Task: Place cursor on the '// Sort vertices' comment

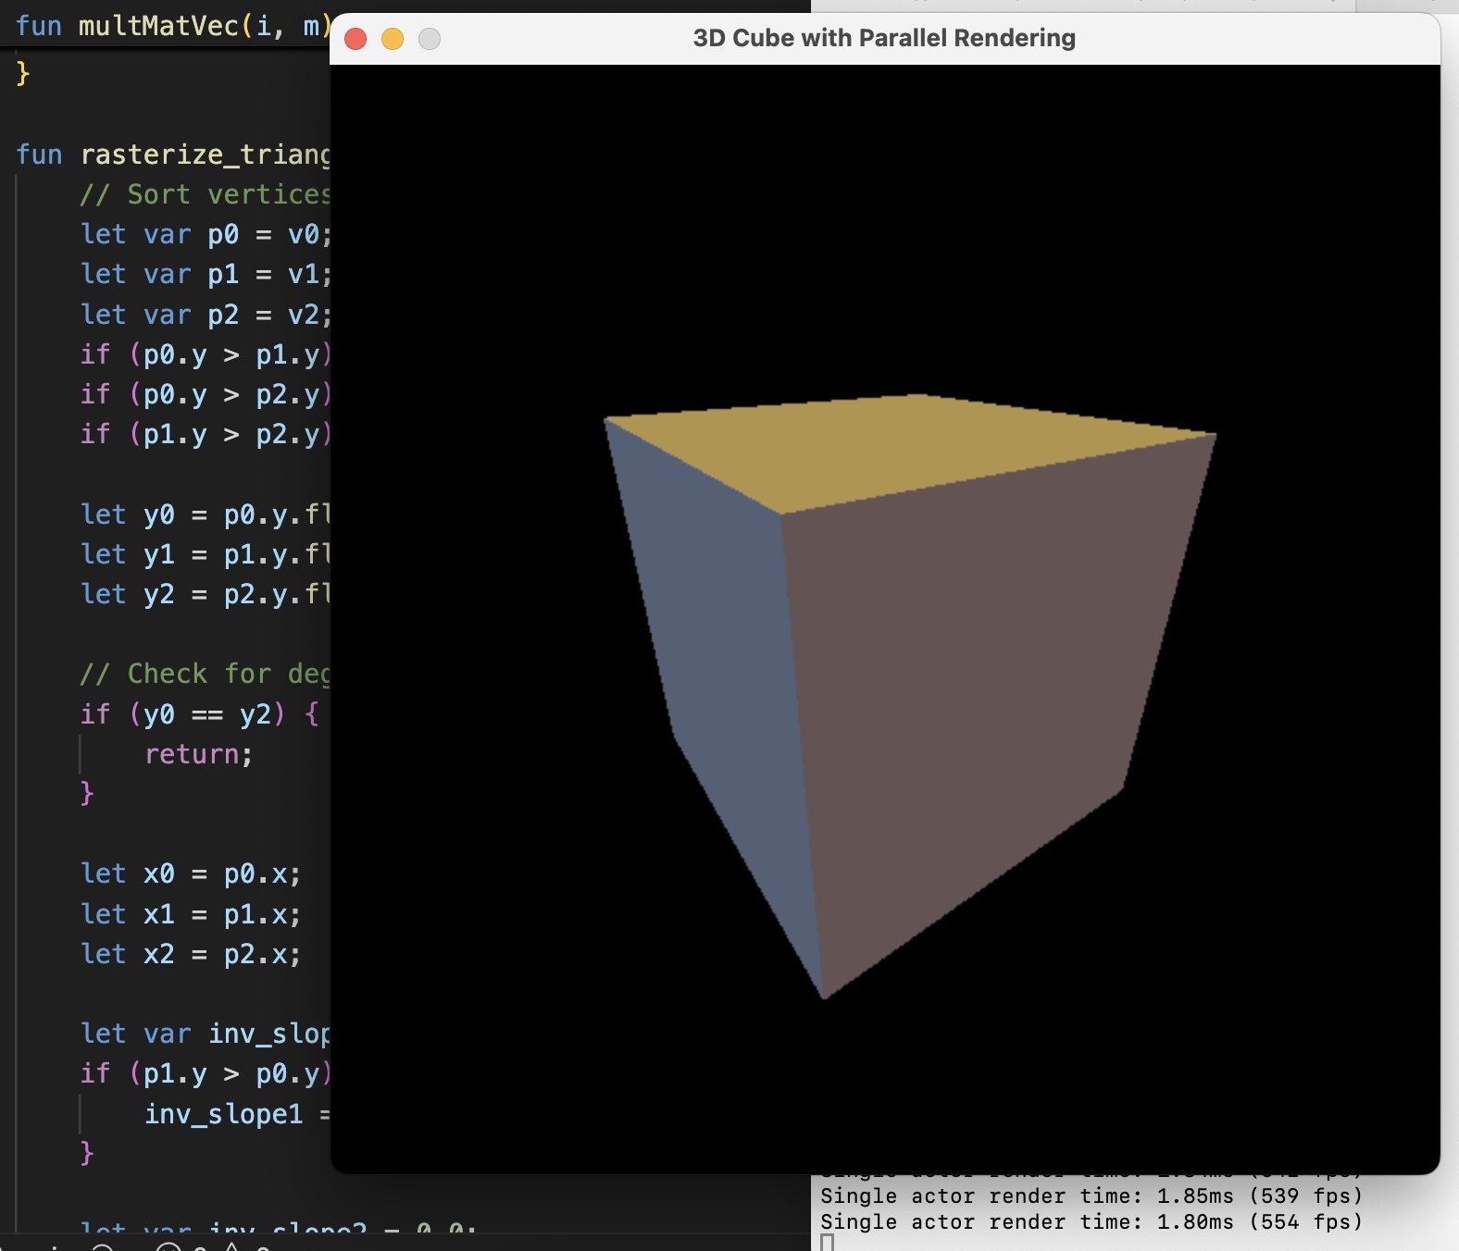Action: click(204, 194)
